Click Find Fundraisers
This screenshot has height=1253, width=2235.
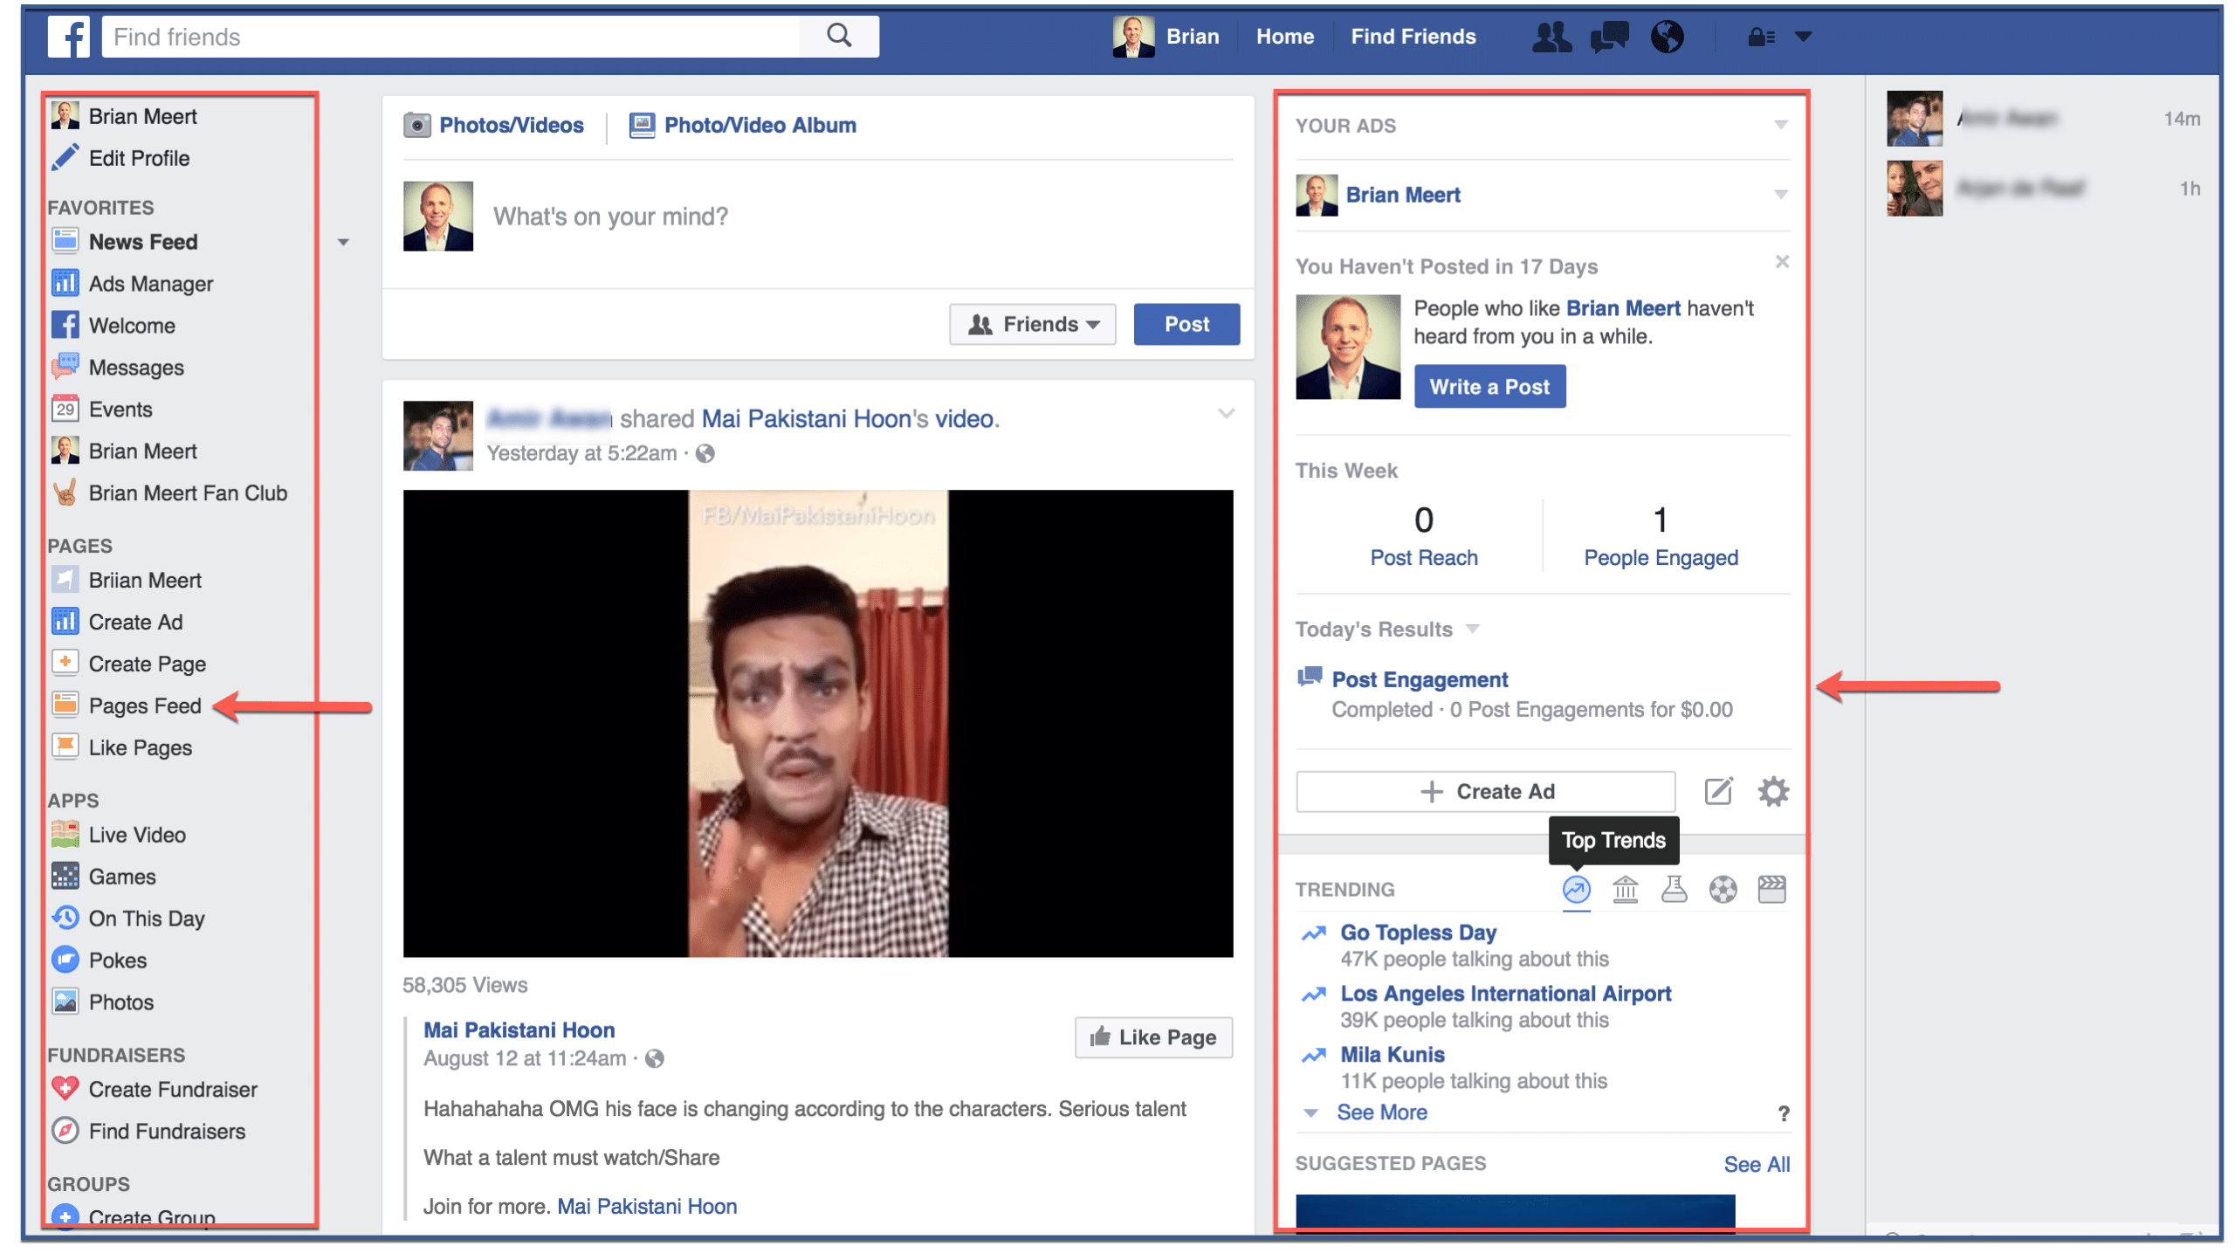[x=148, y=1132]
